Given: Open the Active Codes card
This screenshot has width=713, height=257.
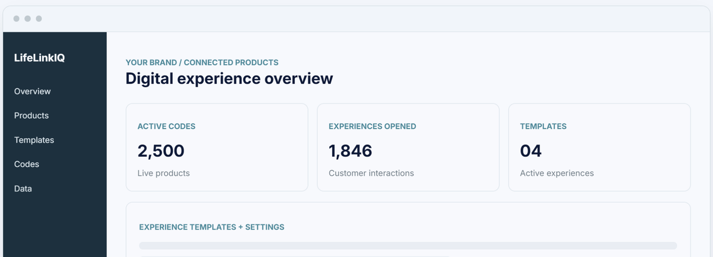Looking at the screenshot, I should (217, 147).
